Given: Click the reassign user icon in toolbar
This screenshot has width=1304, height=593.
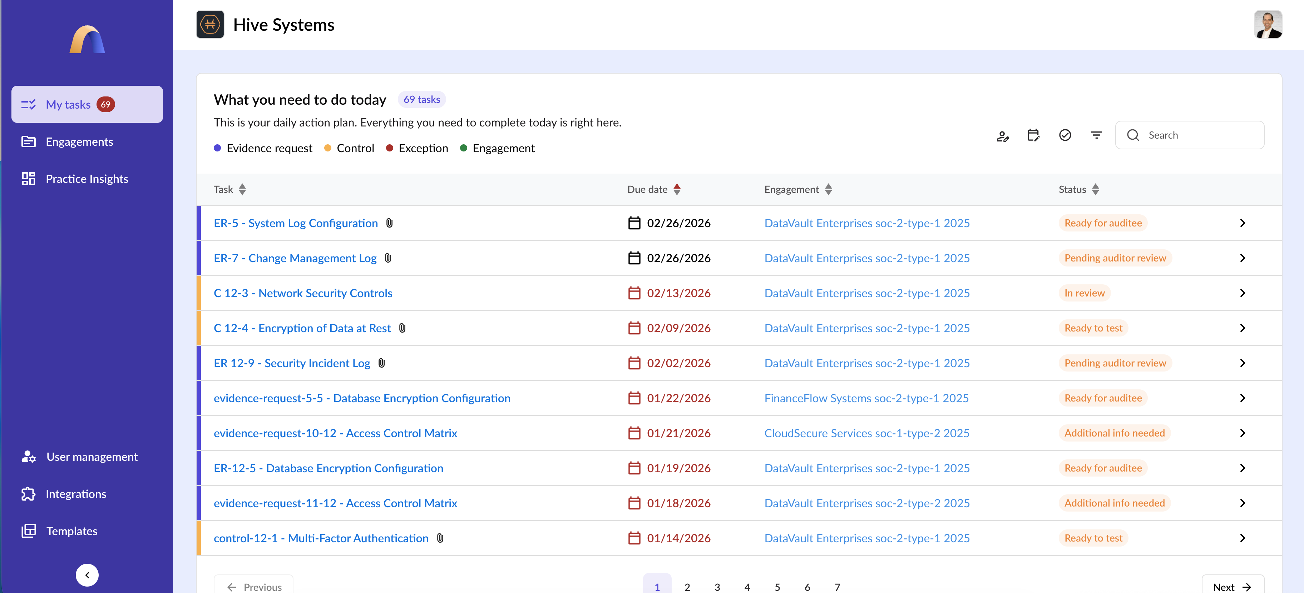Looking at the screenshot, I should (1002, 136).
